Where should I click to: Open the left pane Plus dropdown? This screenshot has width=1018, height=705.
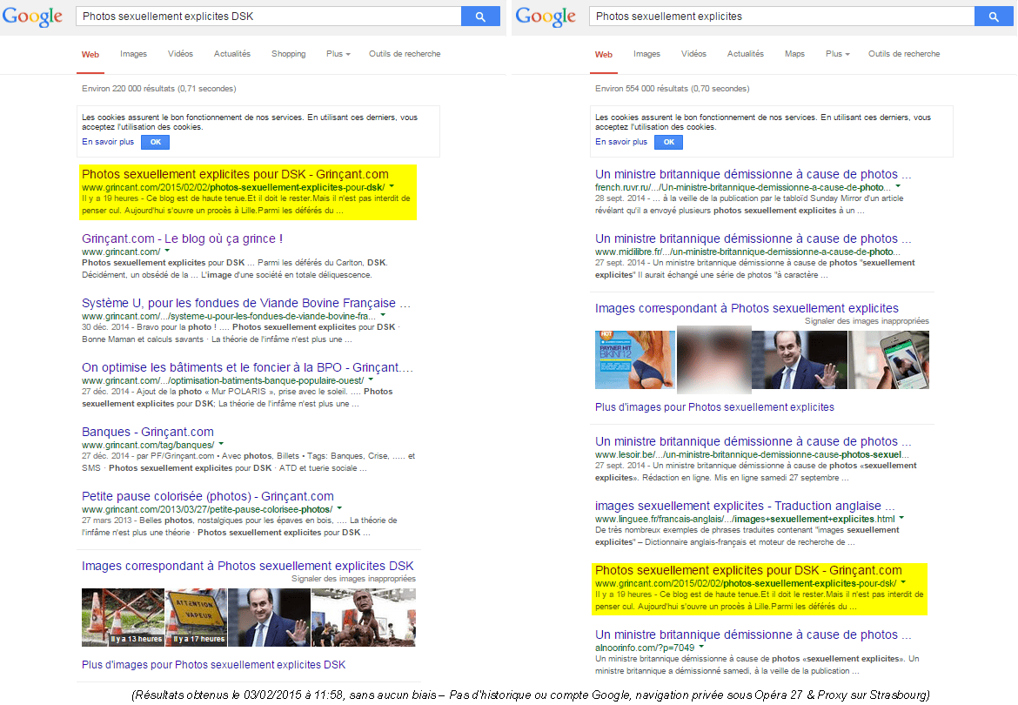(338, 54)
